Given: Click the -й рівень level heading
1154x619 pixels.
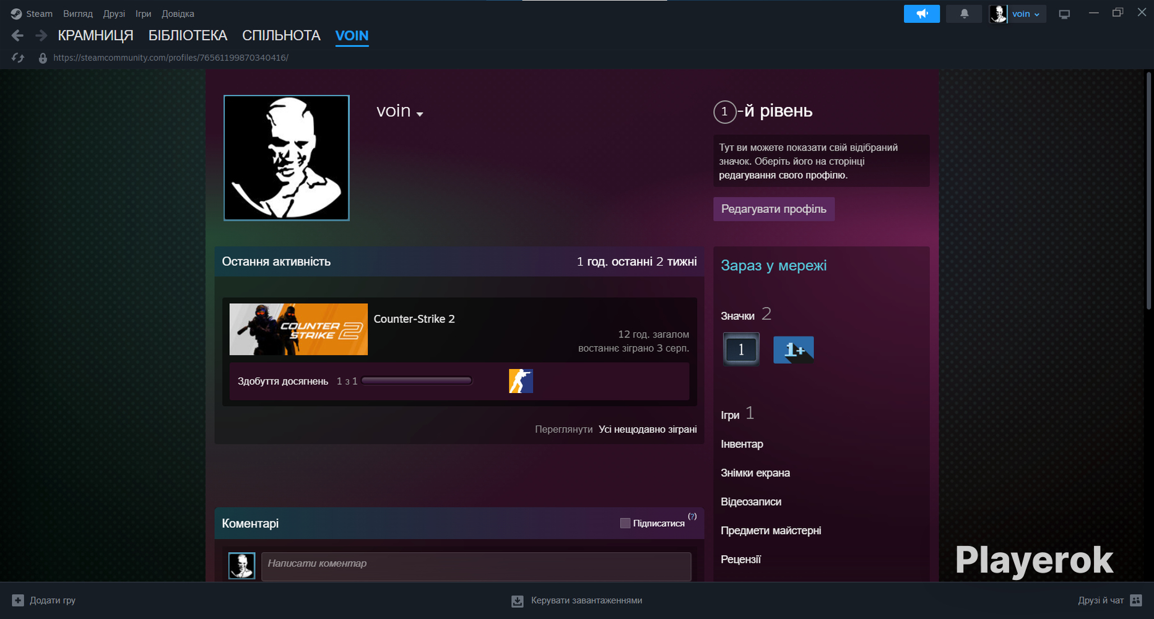Looking at the screenshot, I should click(774, 111).
